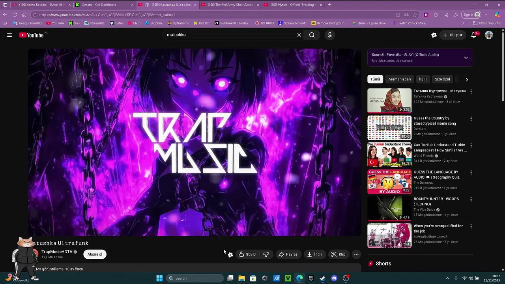Open a new browser tab
This screenshot has height=284, width=505.
329,5
